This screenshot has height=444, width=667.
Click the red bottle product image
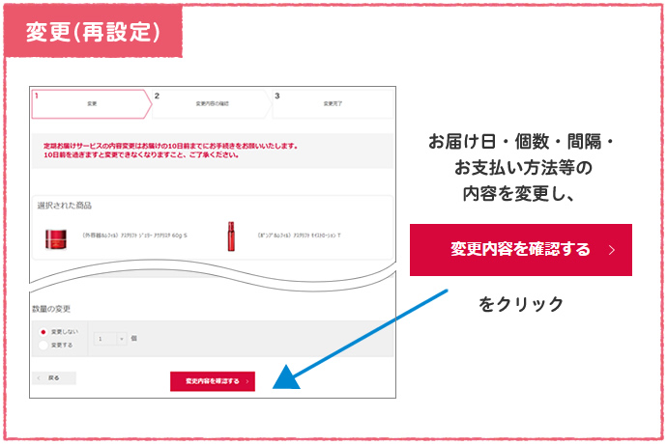(x=230, y=235)
